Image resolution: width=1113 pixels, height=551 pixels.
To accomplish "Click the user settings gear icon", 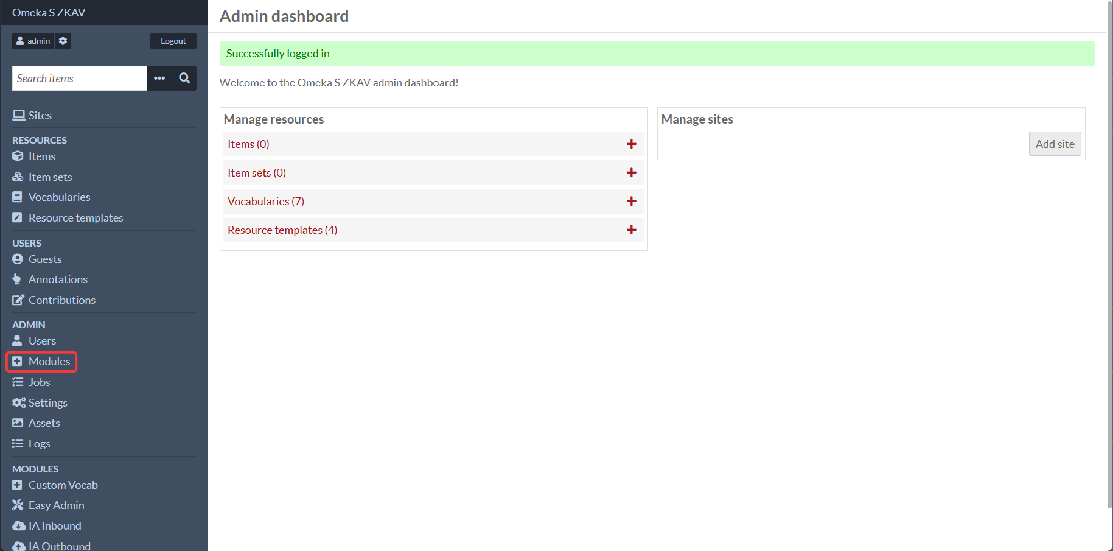I will (x=63, y=41).
